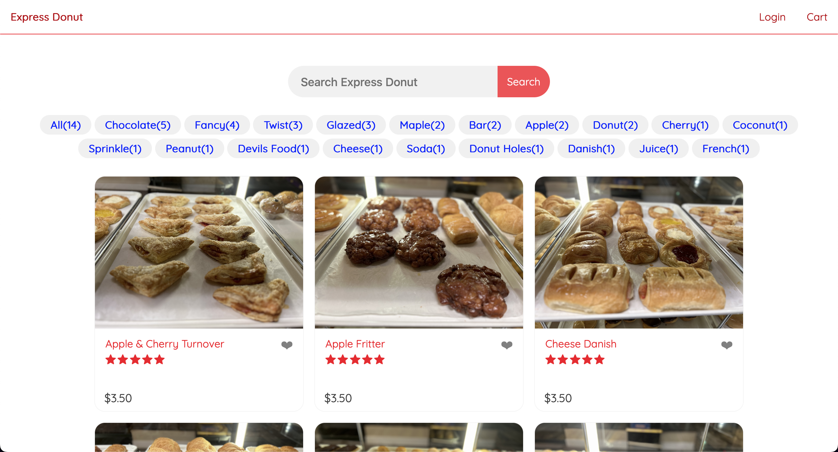Viewport: 838px width, 452px height.
Task: Focus the Search Express Donut field
Action: [393, 82]
